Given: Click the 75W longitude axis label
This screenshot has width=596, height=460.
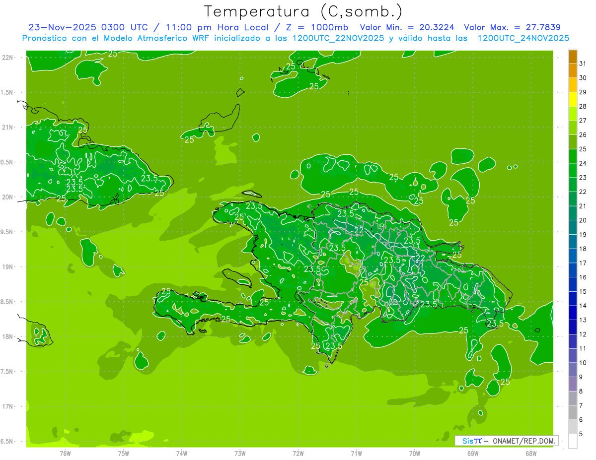Looking at the screenshot, I should pos(124,454).
